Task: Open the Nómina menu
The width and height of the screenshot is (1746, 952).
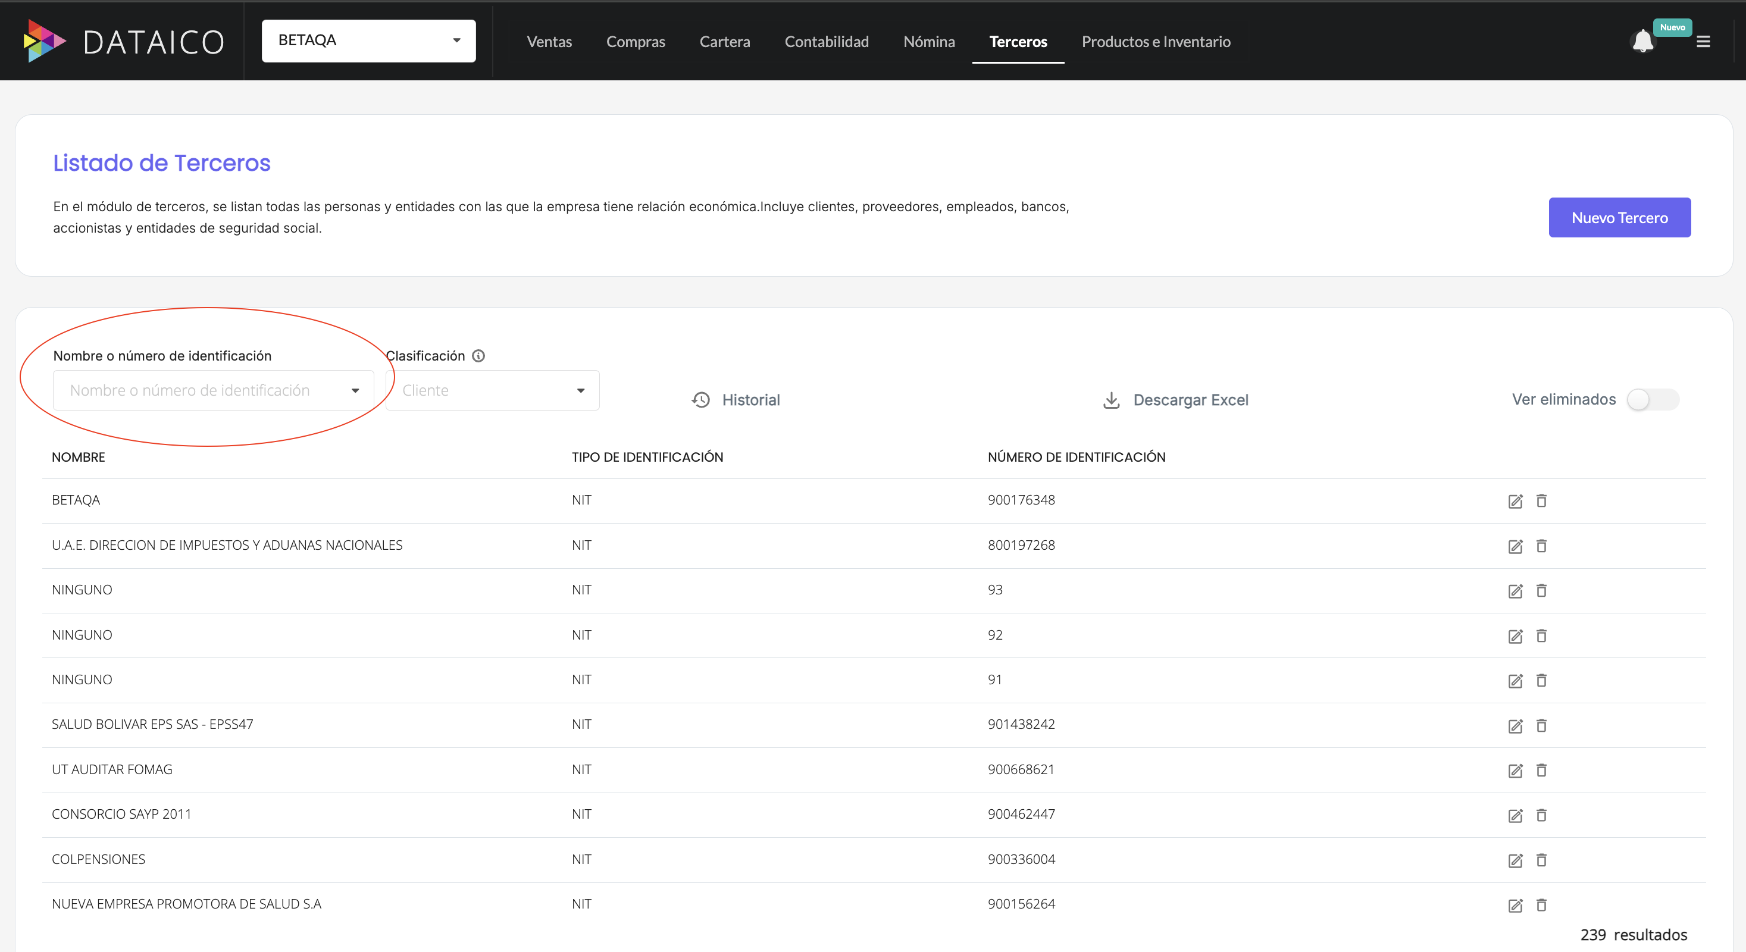Action: pos(928,42)
